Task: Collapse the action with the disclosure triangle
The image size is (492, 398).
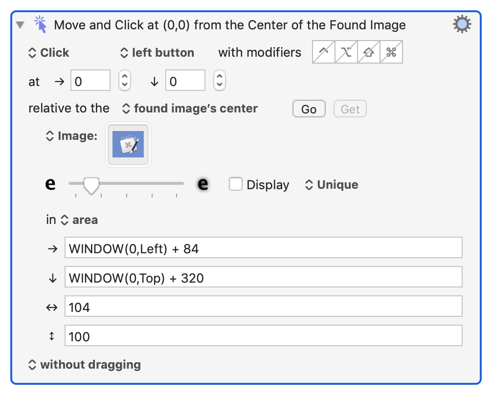Action: coord(20,24)
